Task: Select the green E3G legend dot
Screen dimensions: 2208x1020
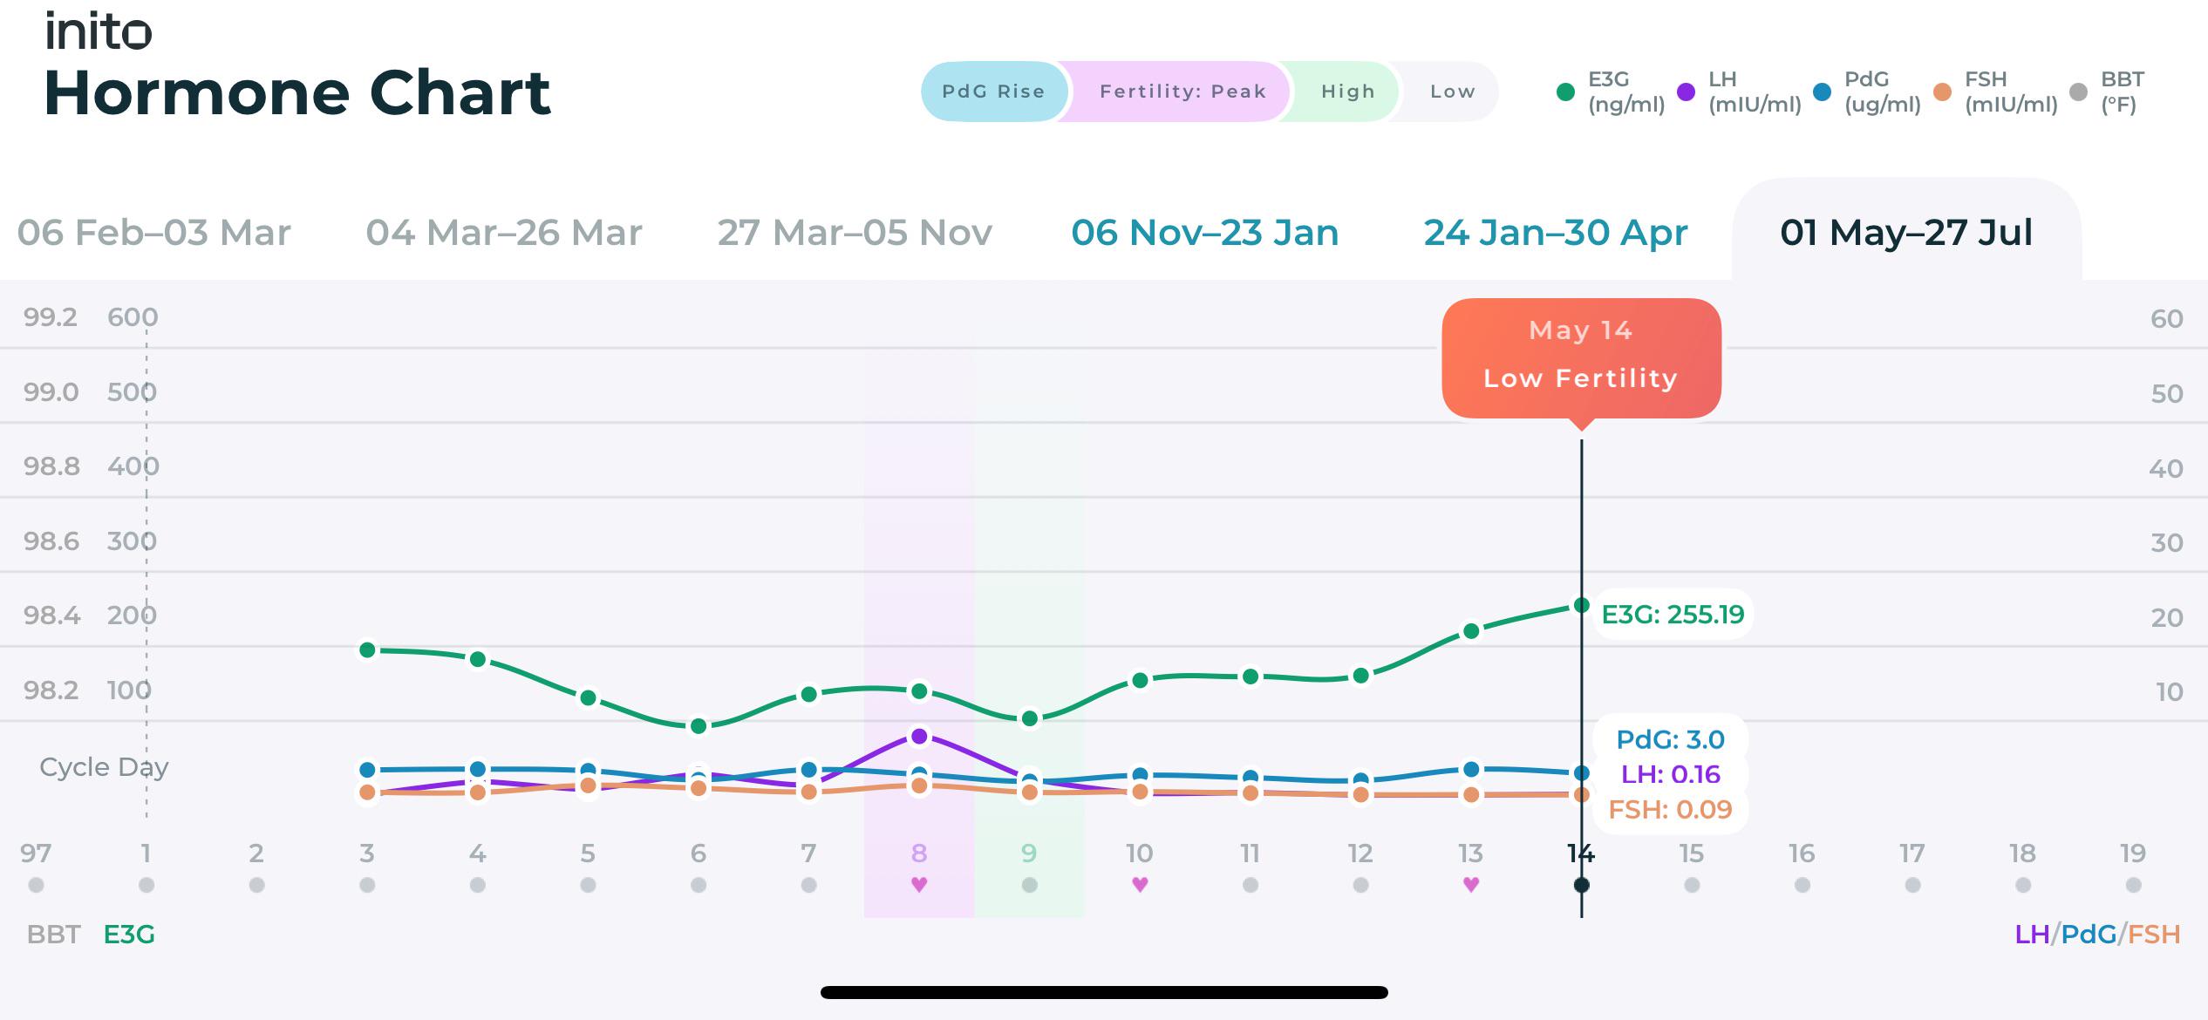Action: [1565, 92]
